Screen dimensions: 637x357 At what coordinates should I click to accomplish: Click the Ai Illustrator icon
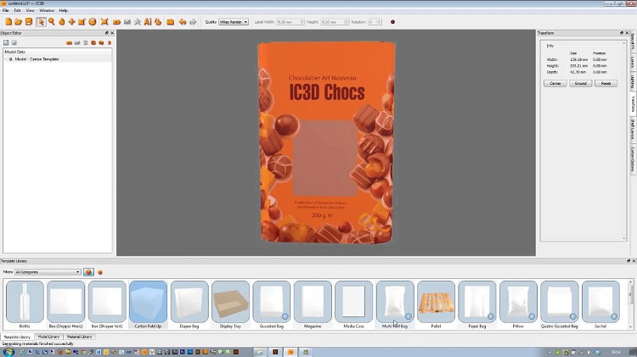pos(148,22)
